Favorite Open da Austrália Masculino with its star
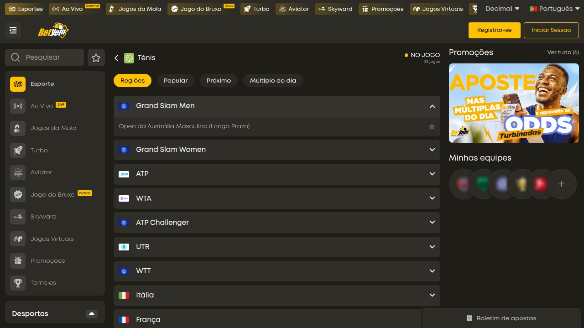The width and height of the screenshot is (584, 328). coord(432,126)
